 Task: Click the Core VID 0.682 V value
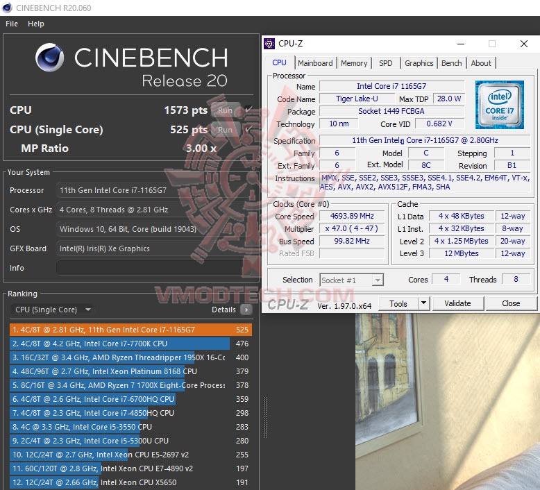[439, 124]
